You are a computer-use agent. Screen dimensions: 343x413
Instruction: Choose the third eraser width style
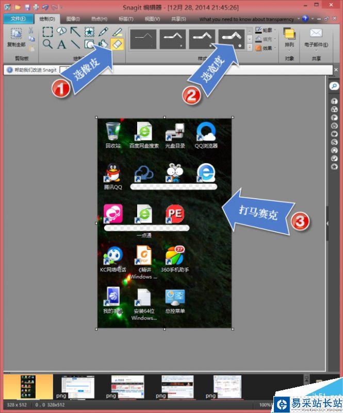tap(202, 39)
